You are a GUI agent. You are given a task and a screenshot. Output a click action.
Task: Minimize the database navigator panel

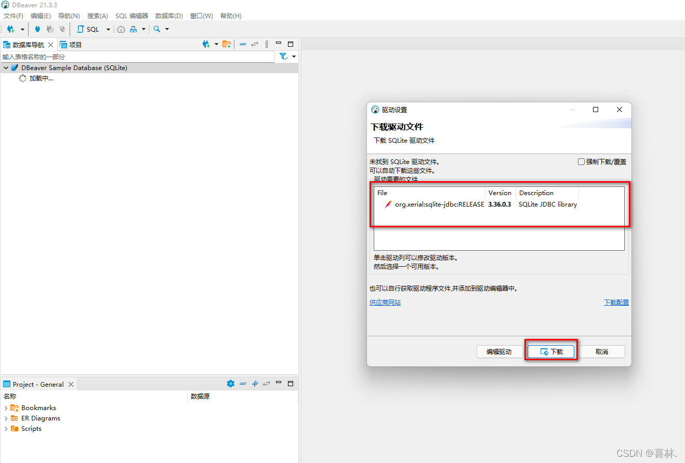[x=279, y=44]
